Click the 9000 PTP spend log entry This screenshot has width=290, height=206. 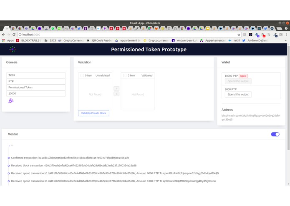pyautogui.click(x=115, y=173)
